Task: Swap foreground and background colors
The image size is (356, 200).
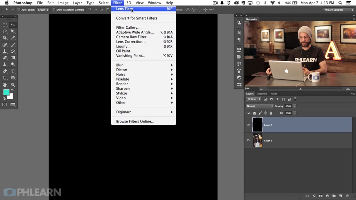Action: coord(12,90)
